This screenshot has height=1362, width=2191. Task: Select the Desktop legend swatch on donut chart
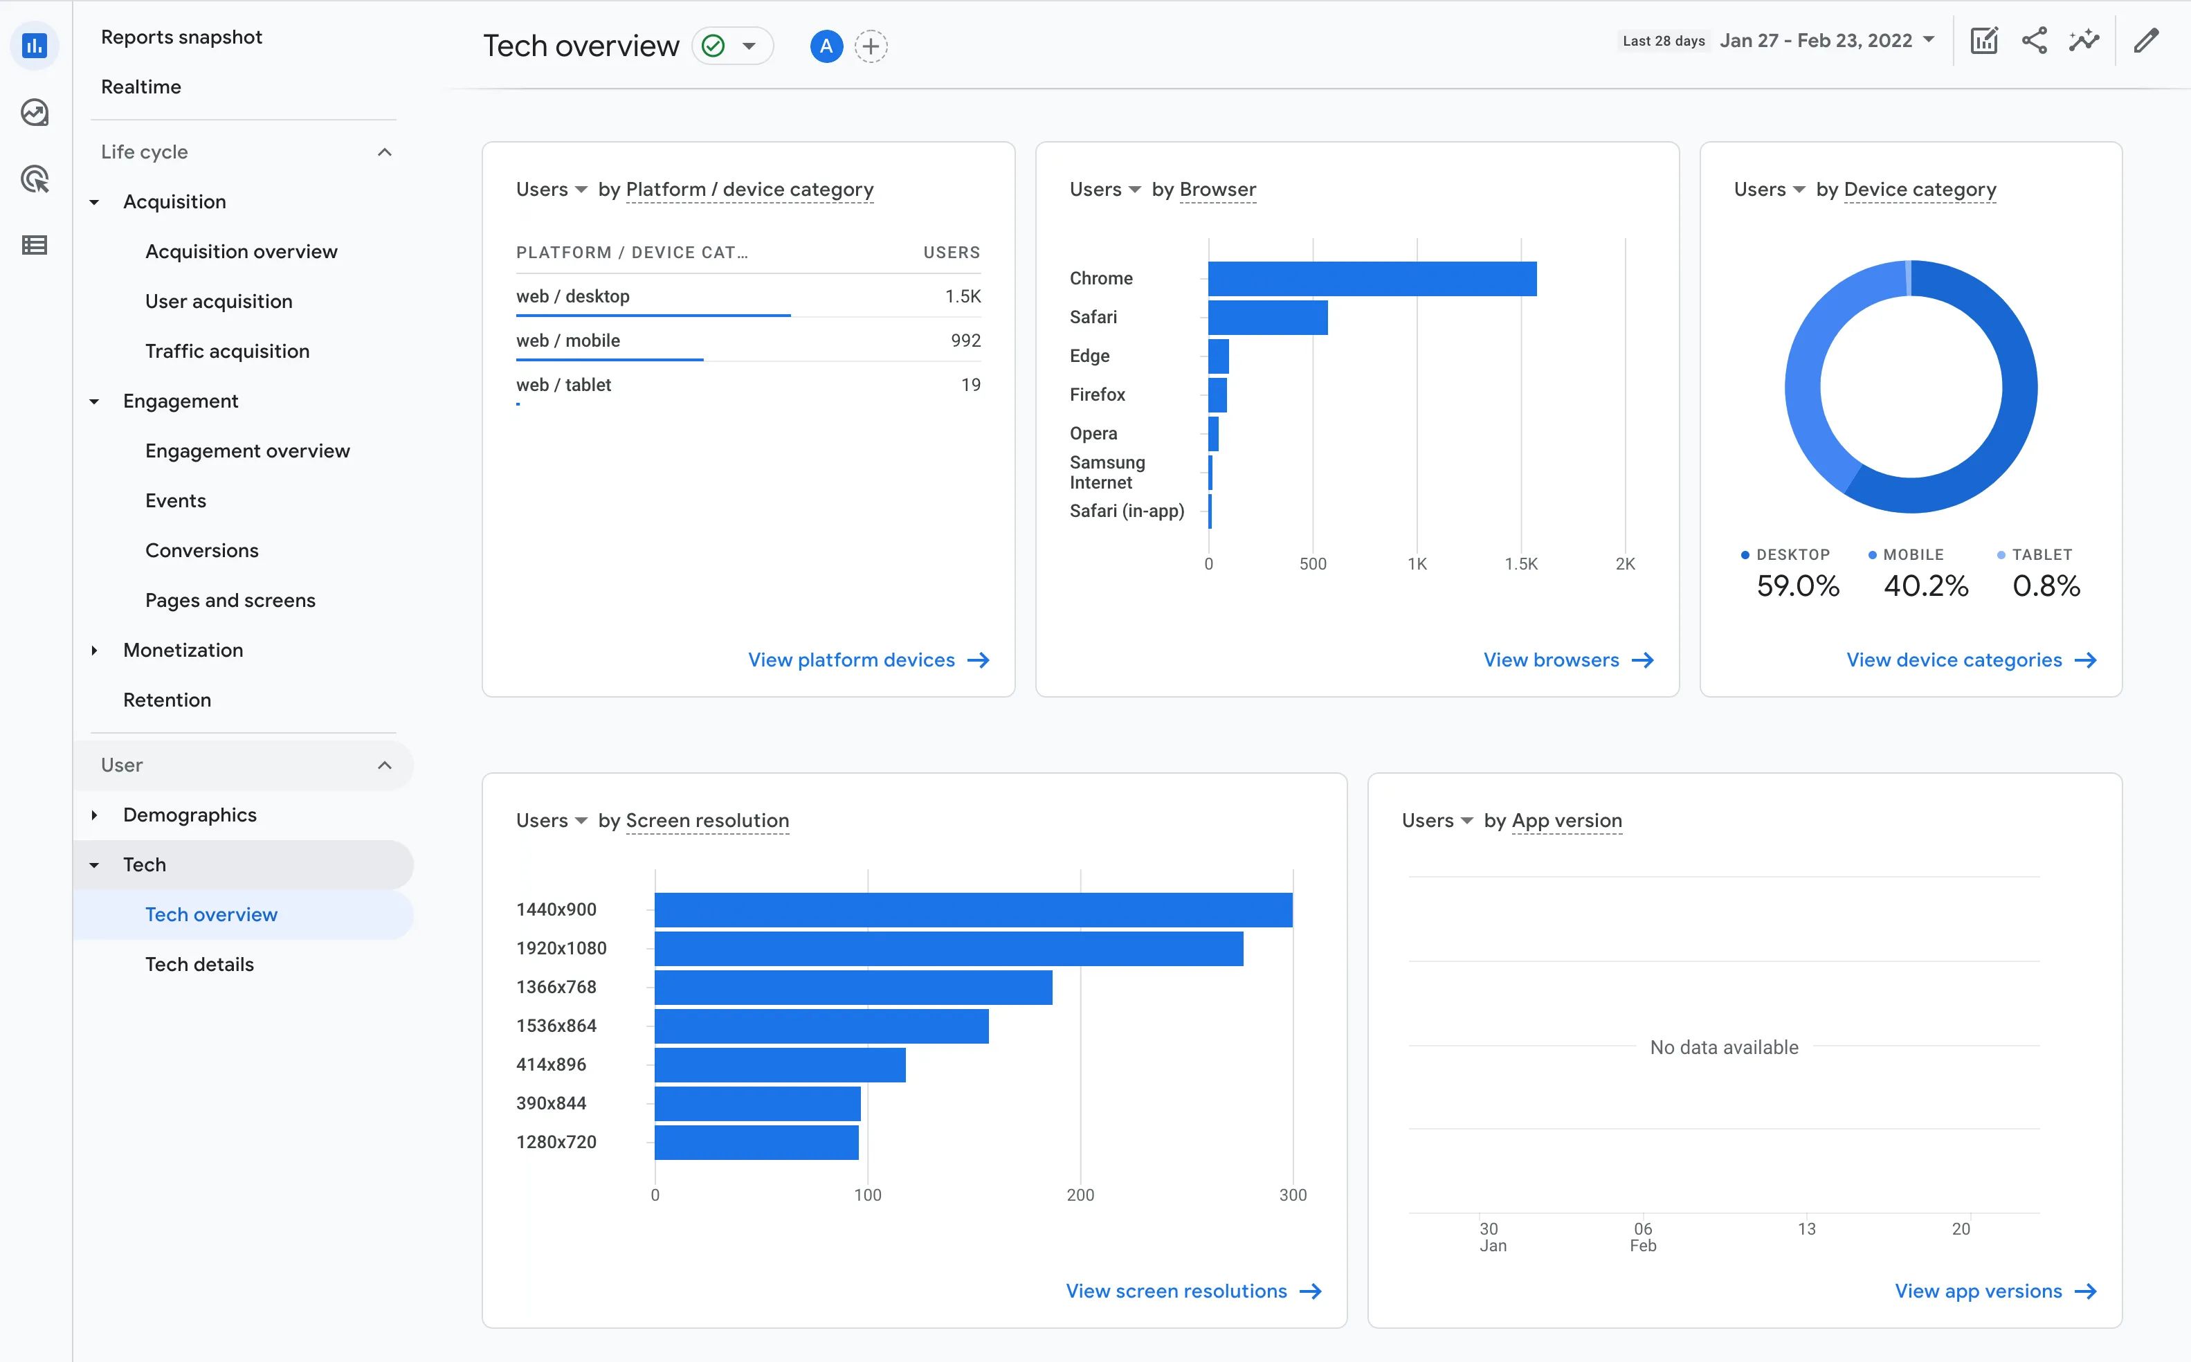[x=1745, y=554]
